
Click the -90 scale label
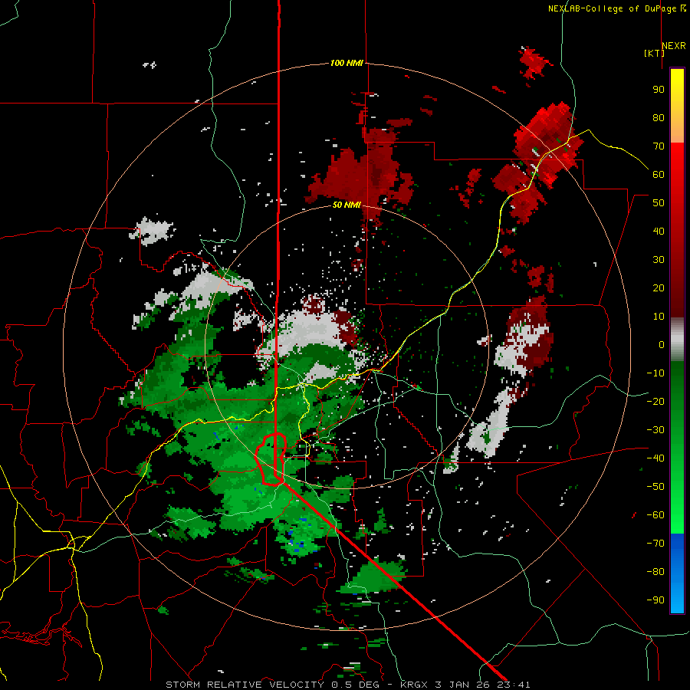point(655,600)
